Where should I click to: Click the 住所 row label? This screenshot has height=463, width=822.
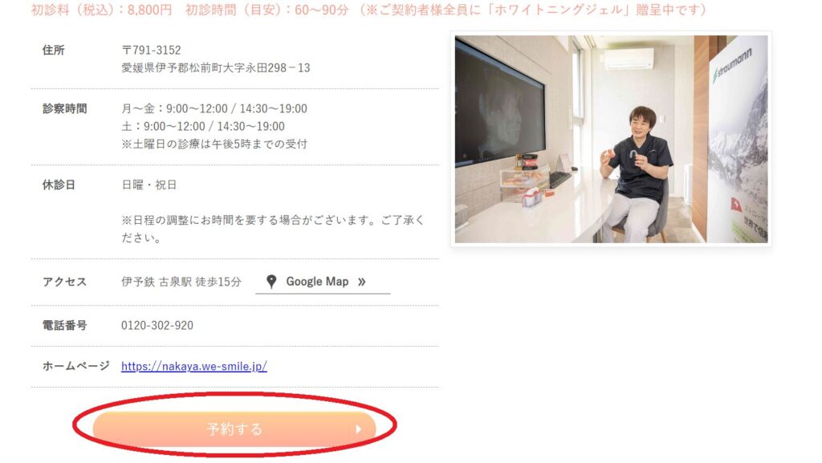(54, 50)
